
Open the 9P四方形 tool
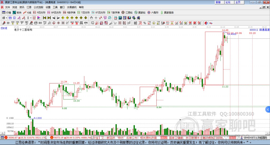coord(54,13)
